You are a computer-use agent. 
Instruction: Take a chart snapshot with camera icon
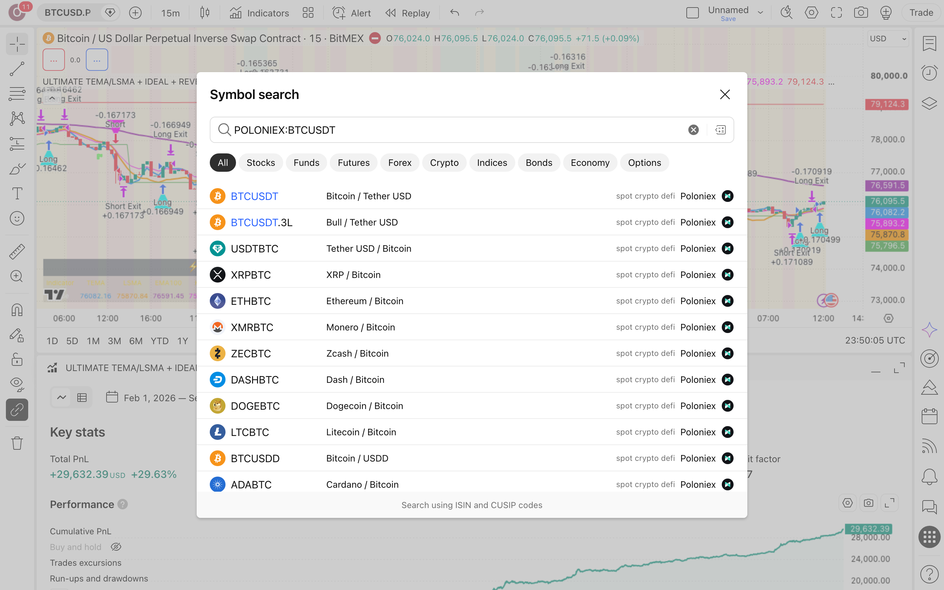(x=861, y=13)
